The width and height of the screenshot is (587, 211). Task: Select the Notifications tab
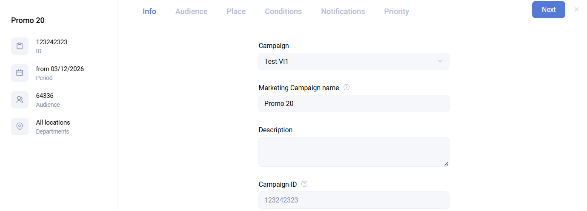[343, 11]
